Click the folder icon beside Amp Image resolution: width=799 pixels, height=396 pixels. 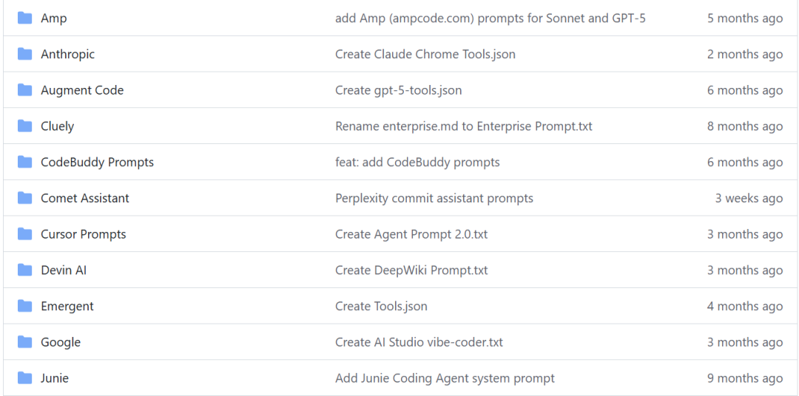[x=25, y=18]
